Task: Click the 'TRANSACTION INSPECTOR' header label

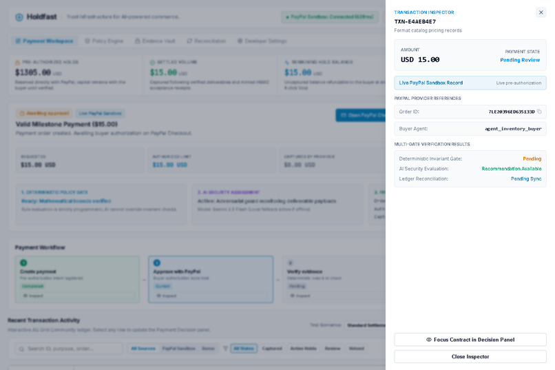Action: point(424,12)
